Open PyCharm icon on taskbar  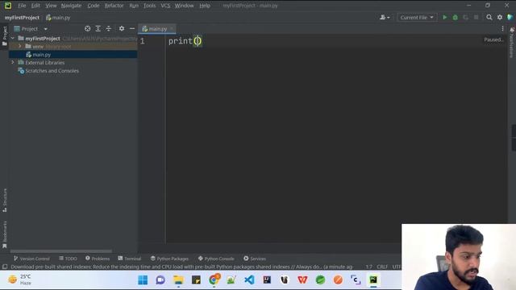click(373, 280)
